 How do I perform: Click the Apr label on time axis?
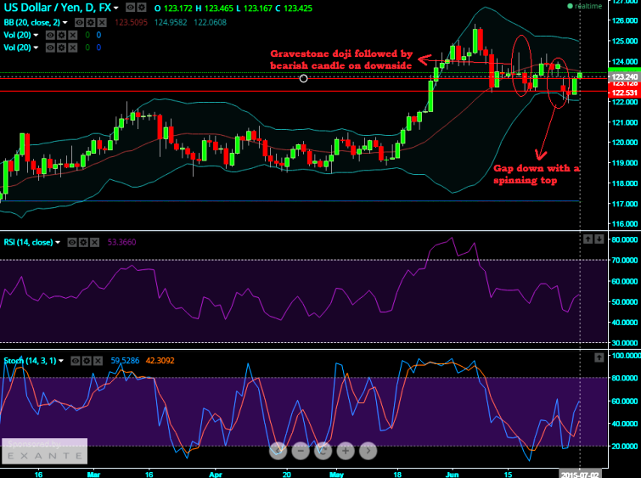216,475
